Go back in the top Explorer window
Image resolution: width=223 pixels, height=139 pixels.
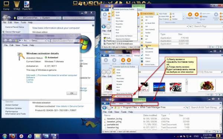pyautogui.click(x=104, y=26)
